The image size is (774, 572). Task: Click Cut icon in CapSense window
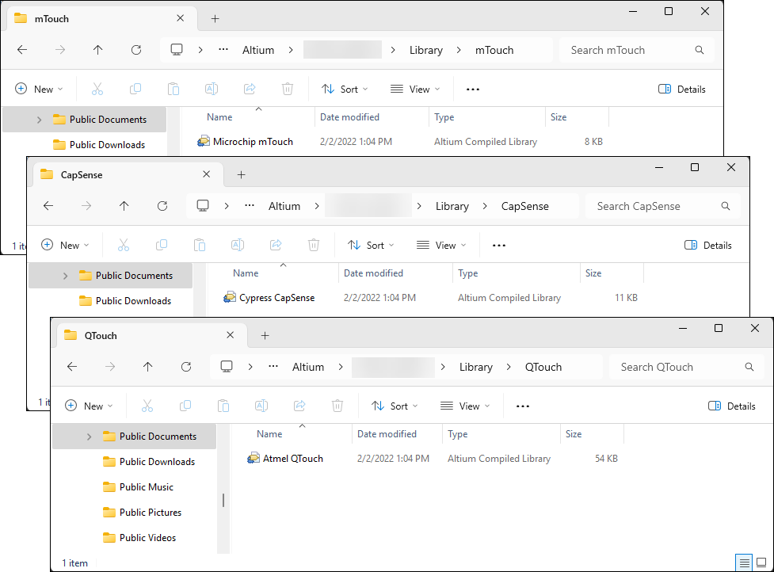tap(124, 246)
